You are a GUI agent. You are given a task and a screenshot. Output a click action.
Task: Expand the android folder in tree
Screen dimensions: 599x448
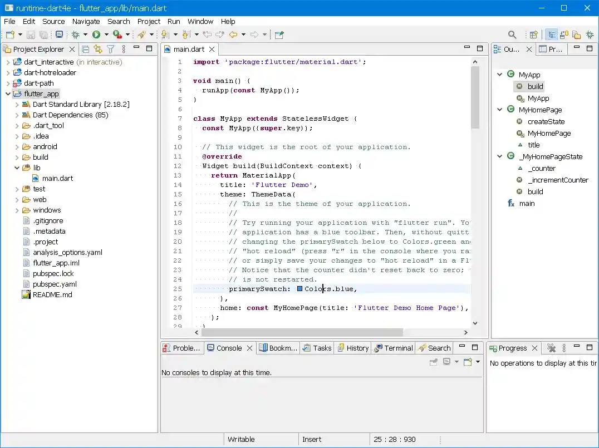17,147
